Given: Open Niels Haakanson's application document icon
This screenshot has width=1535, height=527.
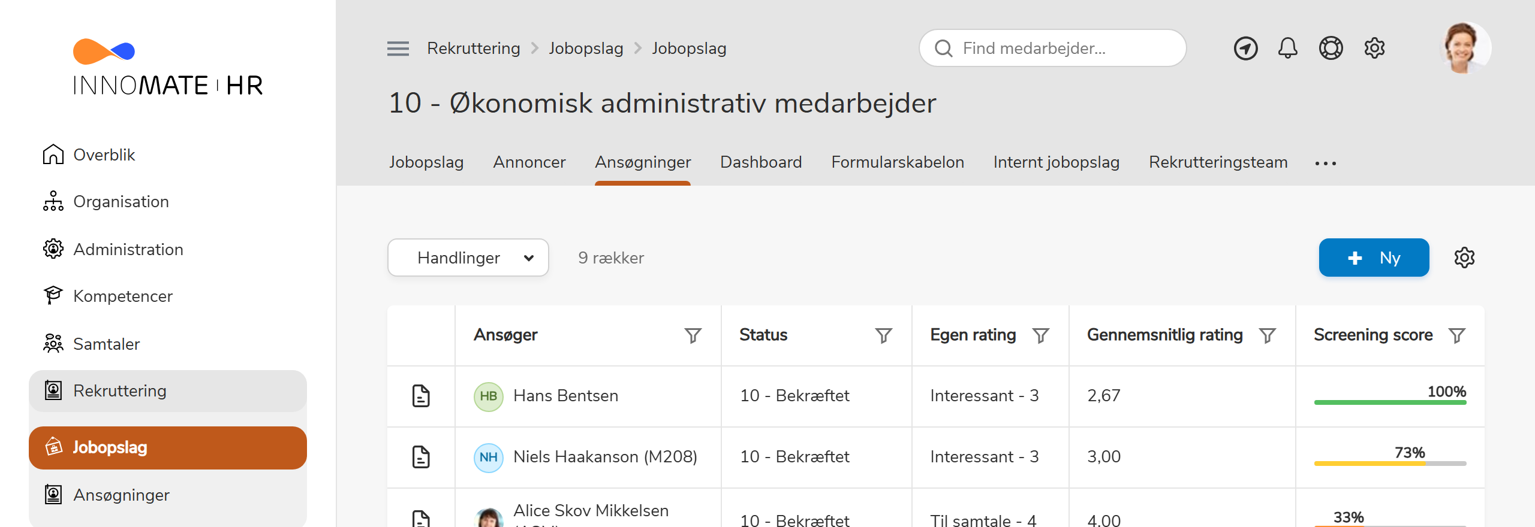Looking at the screenshot, I should [x=421, y=457].
